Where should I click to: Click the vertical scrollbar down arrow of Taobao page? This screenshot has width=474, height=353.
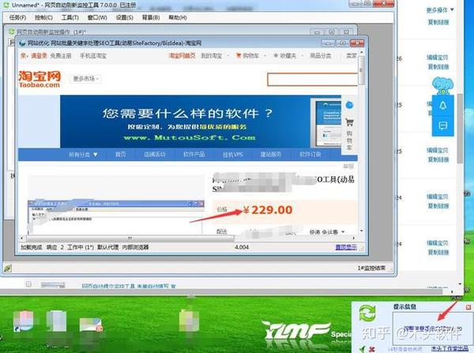tap(361, 231)
